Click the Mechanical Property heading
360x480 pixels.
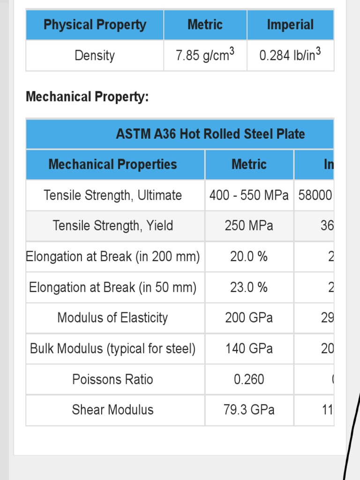pyautogui.click(x=87, y=97)
